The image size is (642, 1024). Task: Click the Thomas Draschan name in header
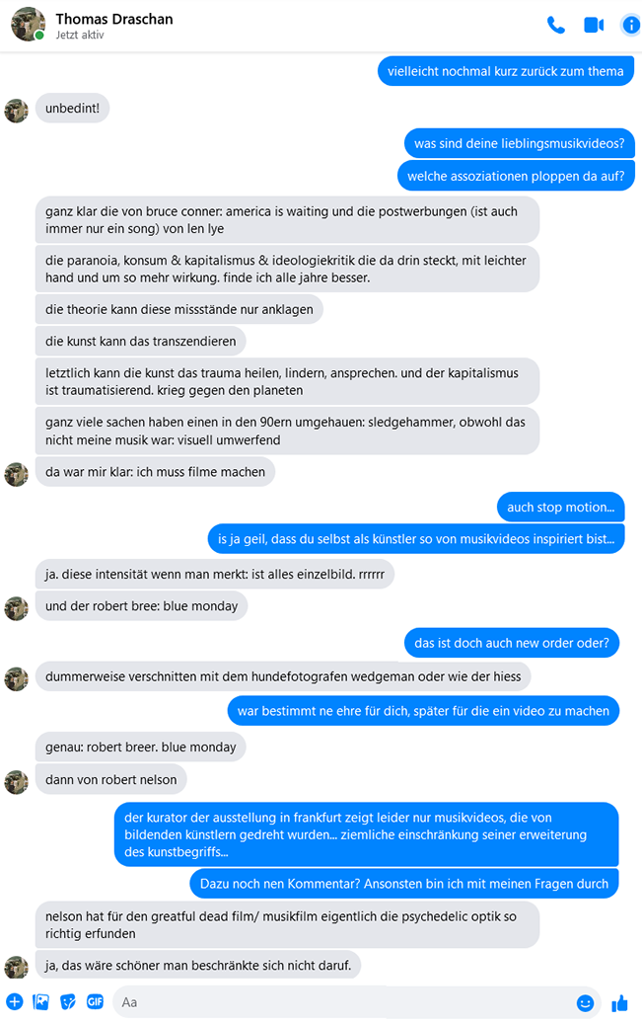tap(114, 19)
